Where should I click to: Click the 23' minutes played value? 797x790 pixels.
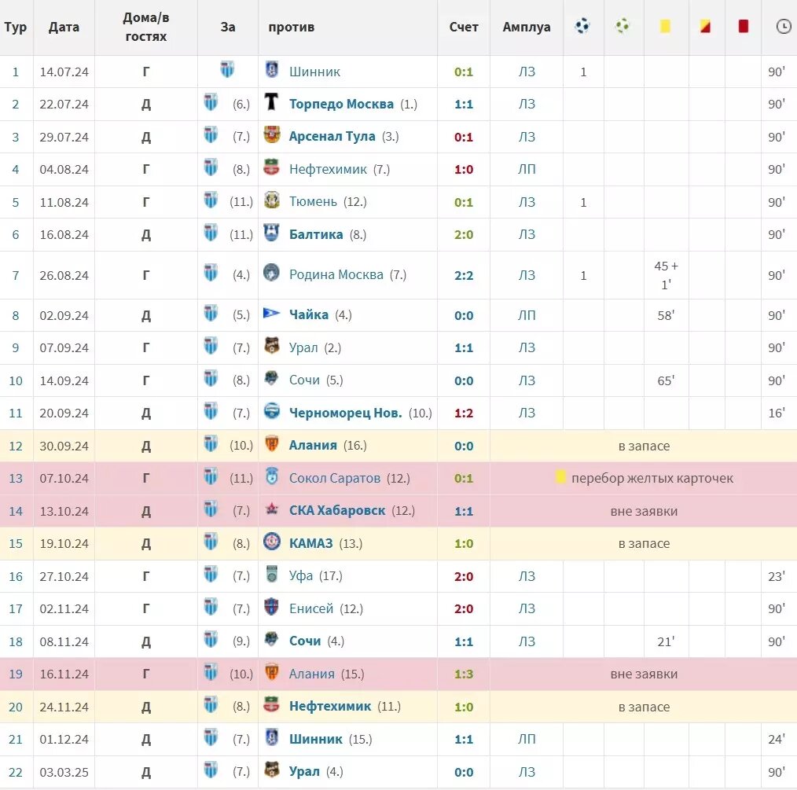(776, 576)
